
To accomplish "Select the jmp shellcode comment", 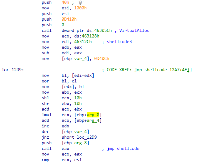I will pos(123,149).
